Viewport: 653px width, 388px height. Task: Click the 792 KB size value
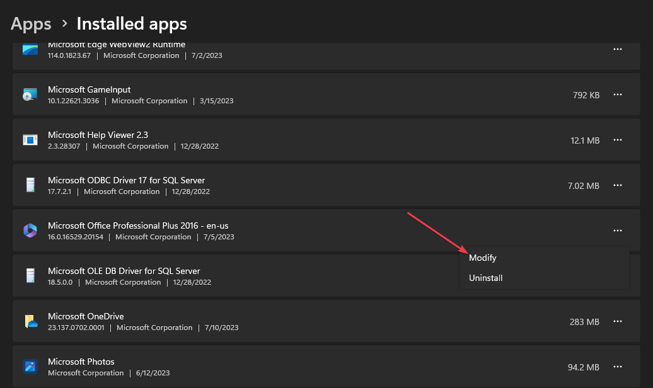coord(586,95)
